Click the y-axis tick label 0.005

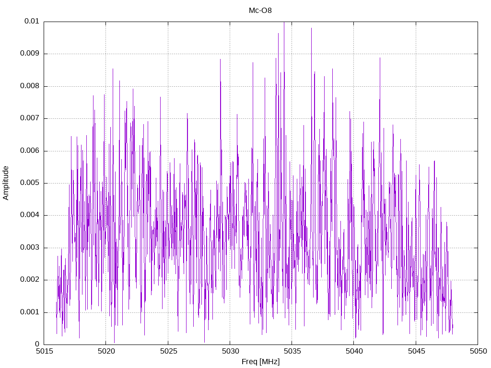click(x=30, y=183)
